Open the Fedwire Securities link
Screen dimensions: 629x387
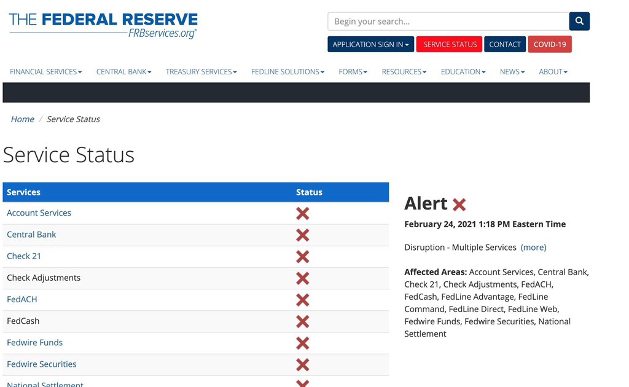coord(41,364)
